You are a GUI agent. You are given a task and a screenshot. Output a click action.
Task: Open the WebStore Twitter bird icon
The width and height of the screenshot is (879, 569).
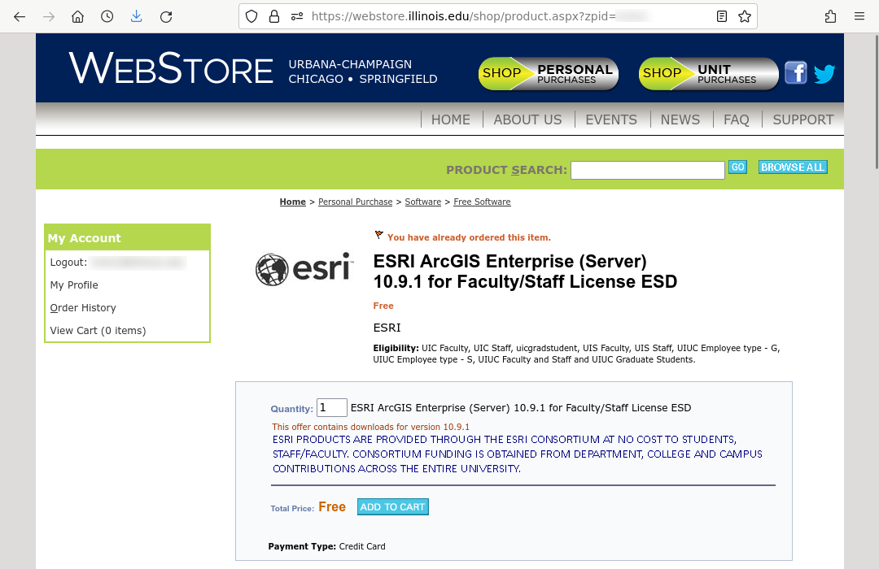coord(824,74)
